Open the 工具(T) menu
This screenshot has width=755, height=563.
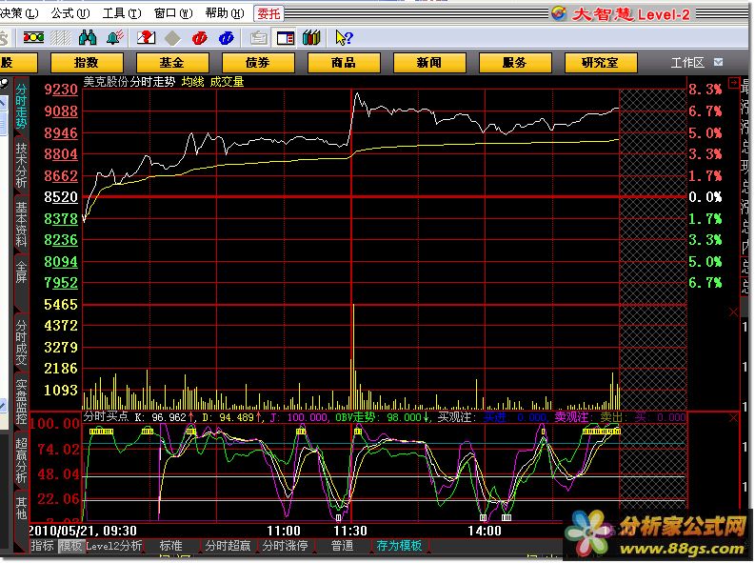click(121, 13)
